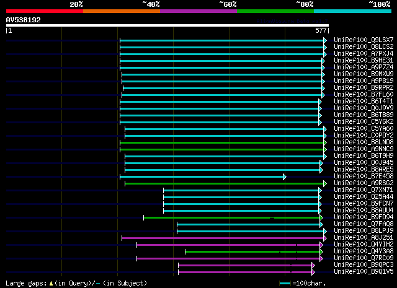Select the UniRef100_Q0J945 label
The width and height of the screenshot is (397, 288).
(x=364, y=163)
